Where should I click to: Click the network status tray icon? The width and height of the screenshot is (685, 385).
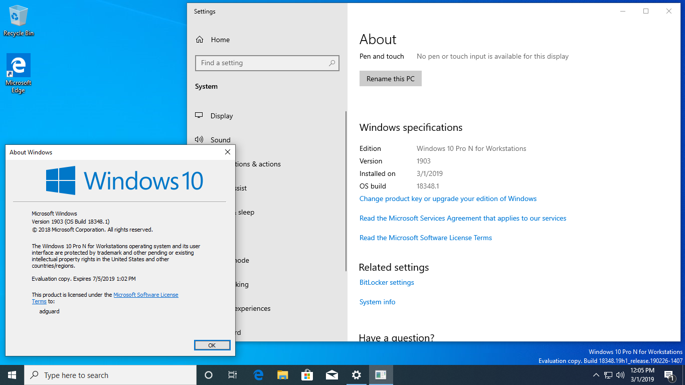pos(608,375)
